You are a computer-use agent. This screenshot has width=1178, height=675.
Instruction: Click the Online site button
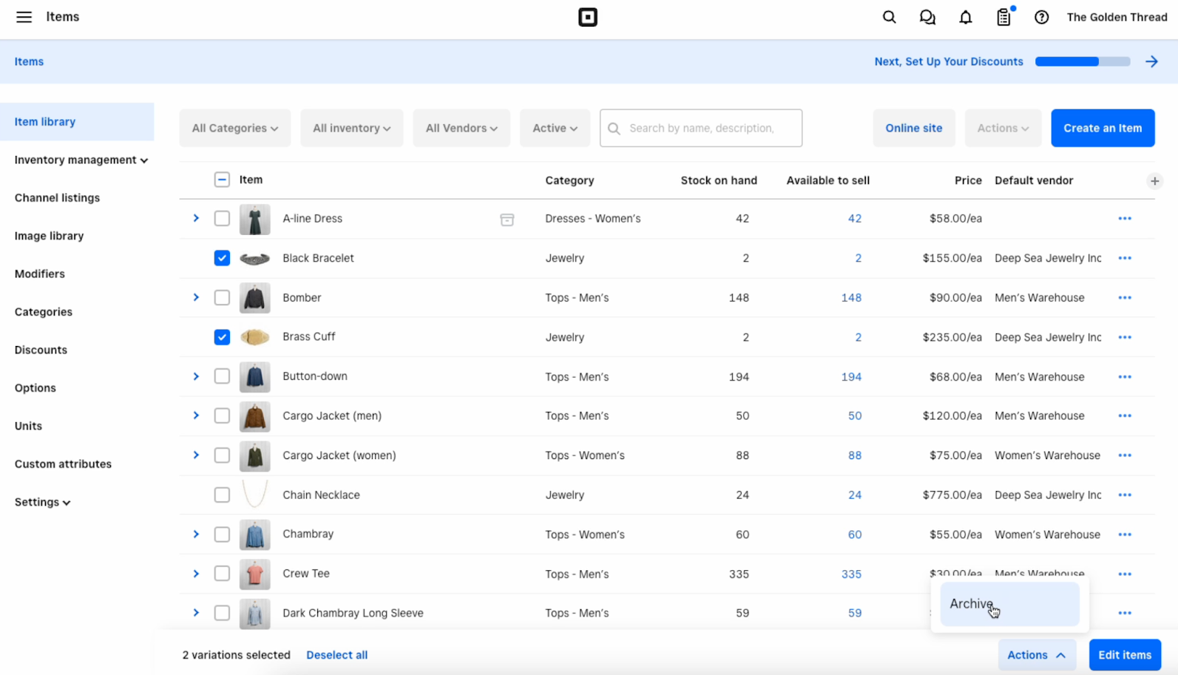(914, 128)
